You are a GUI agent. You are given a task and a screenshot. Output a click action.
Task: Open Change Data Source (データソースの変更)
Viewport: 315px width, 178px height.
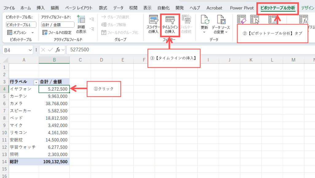221,25
